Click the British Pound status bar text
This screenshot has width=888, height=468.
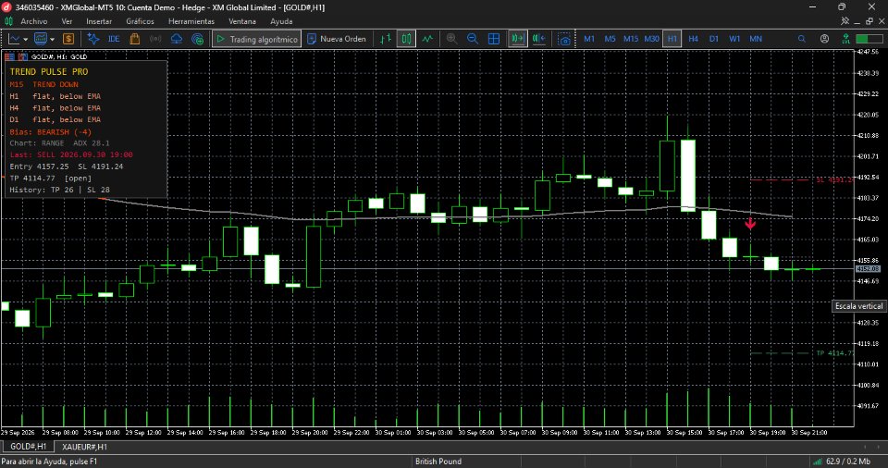pyautogui.click(x=438, y=462)
